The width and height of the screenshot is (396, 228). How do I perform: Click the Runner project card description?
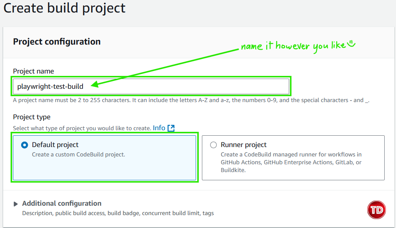pos(291,162)
